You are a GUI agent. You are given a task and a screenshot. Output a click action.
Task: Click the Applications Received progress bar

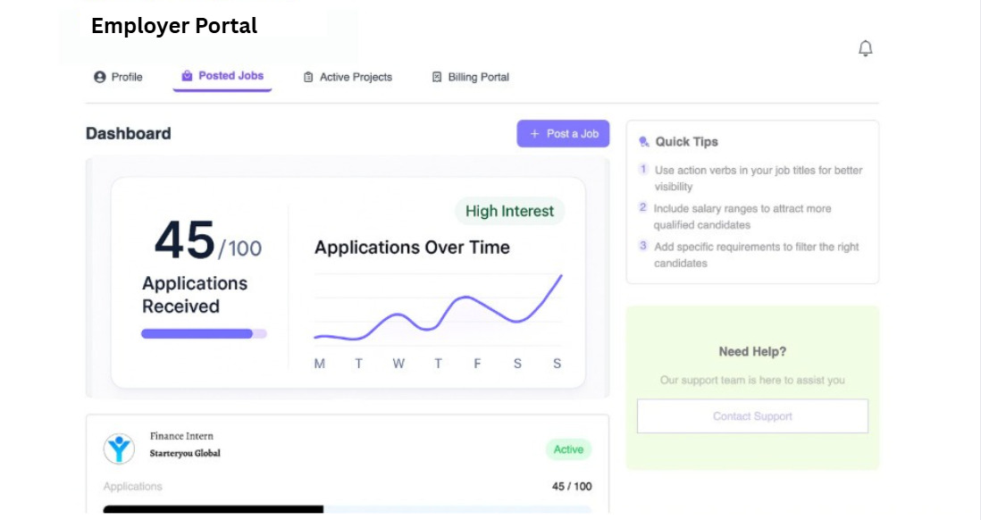[204, 333]
